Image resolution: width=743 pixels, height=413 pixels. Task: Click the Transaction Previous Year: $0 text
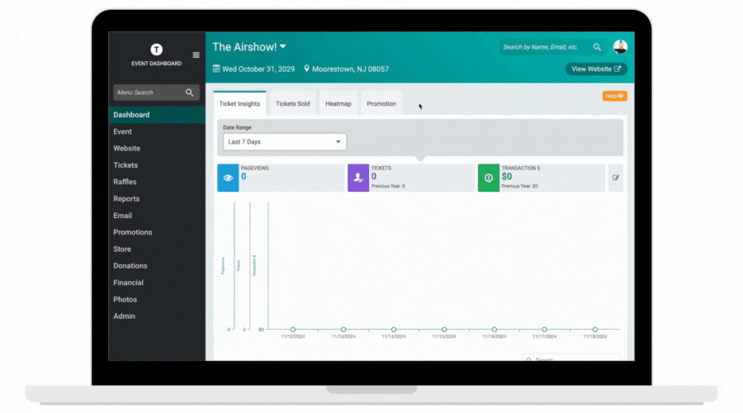pos(519,186)
